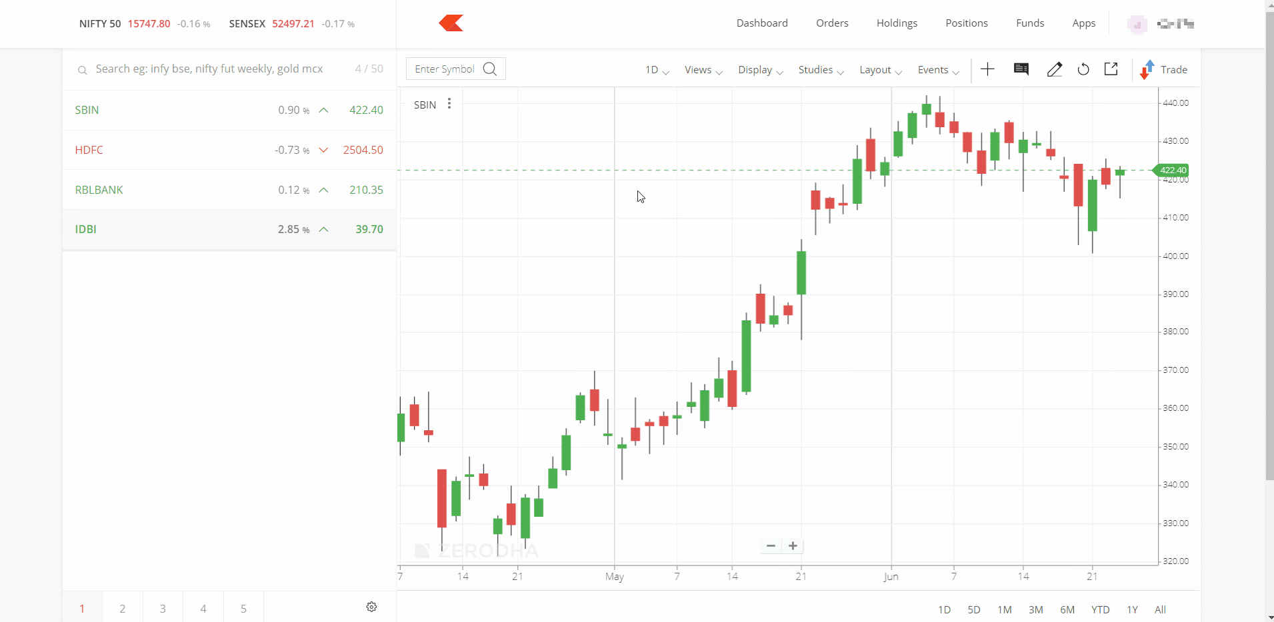
Task: Expand the Display dropdown menu
Action: pos(760,70)
